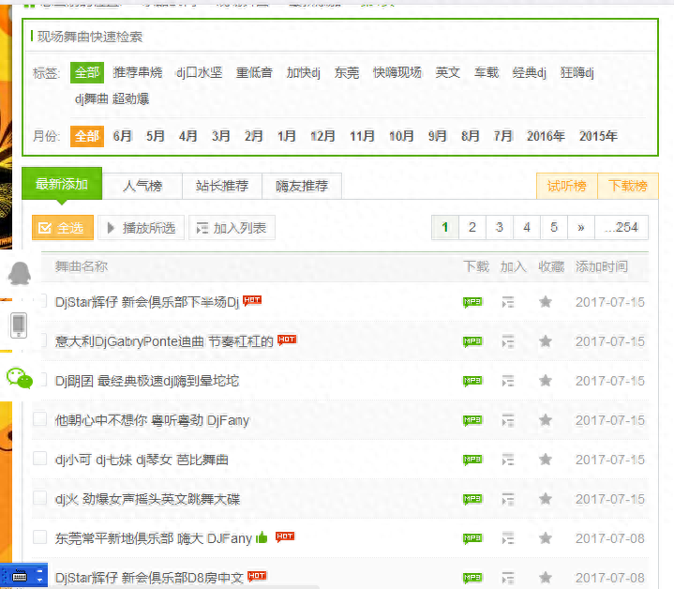Filter by tag 狂嗨dj
Viewport: 674px width, 589px height.
click(577, 72)
